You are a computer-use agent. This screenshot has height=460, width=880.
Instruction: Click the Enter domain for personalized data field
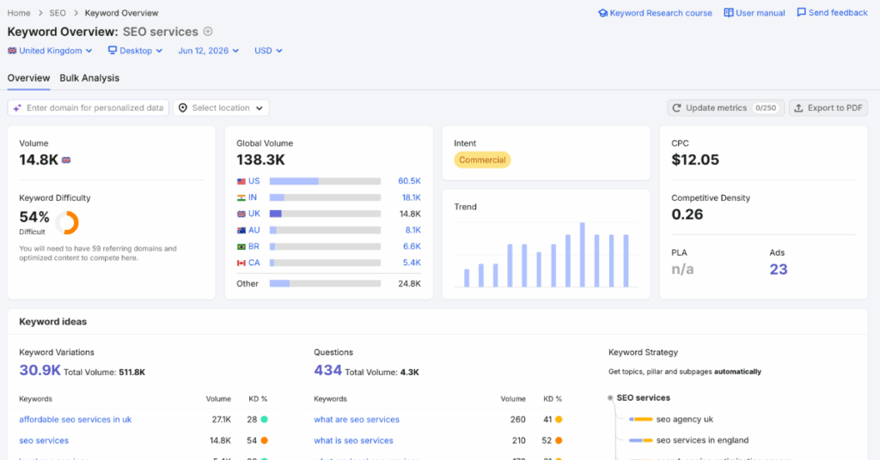point(89,107)
